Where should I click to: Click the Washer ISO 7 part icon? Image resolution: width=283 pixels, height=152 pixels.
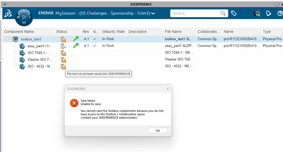coord(22,60)
